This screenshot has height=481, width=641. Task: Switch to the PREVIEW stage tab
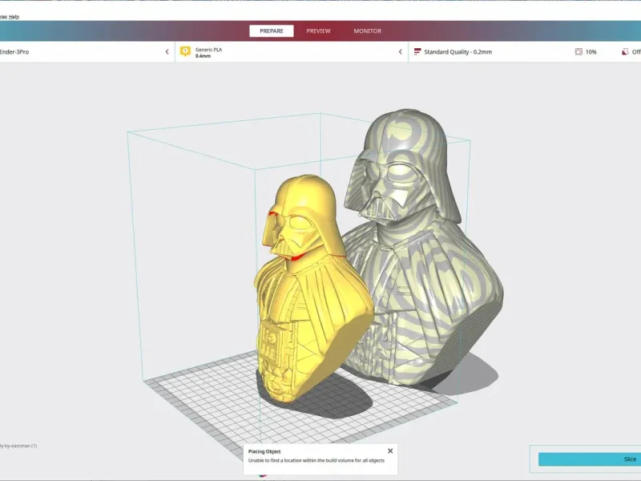(x=318, y=31)
